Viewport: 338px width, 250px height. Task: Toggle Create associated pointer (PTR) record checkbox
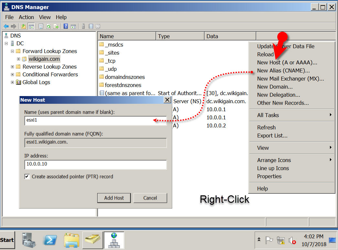(27, 177)
